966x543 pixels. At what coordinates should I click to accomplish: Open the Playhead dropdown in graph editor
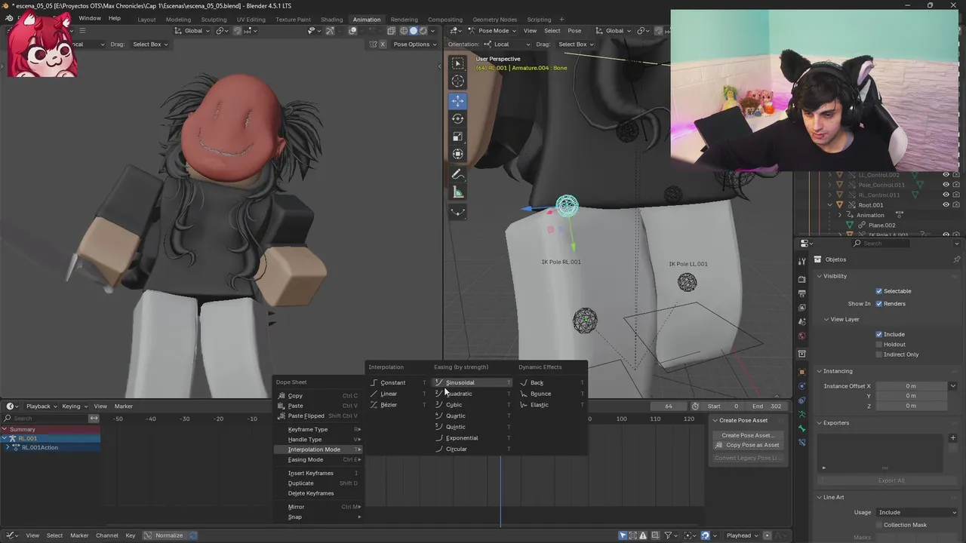click(x=743, y=535)
